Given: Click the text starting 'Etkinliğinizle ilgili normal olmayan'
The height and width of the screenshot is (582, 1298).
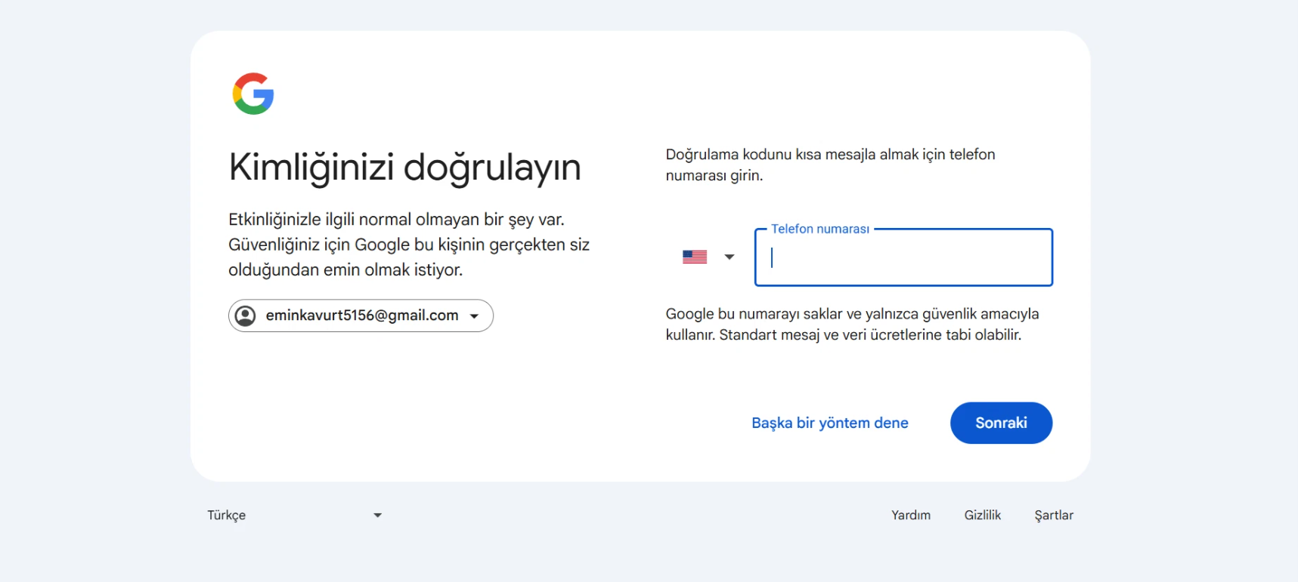Looking at the screenshot, I should tap(409, 245).
